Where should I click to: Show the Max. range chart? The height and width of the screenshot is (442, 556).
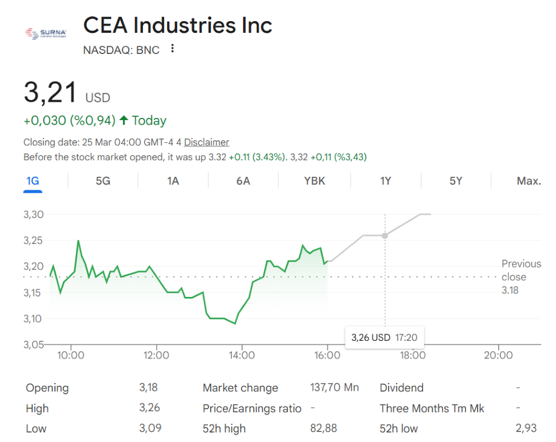[x=529, y=181]
